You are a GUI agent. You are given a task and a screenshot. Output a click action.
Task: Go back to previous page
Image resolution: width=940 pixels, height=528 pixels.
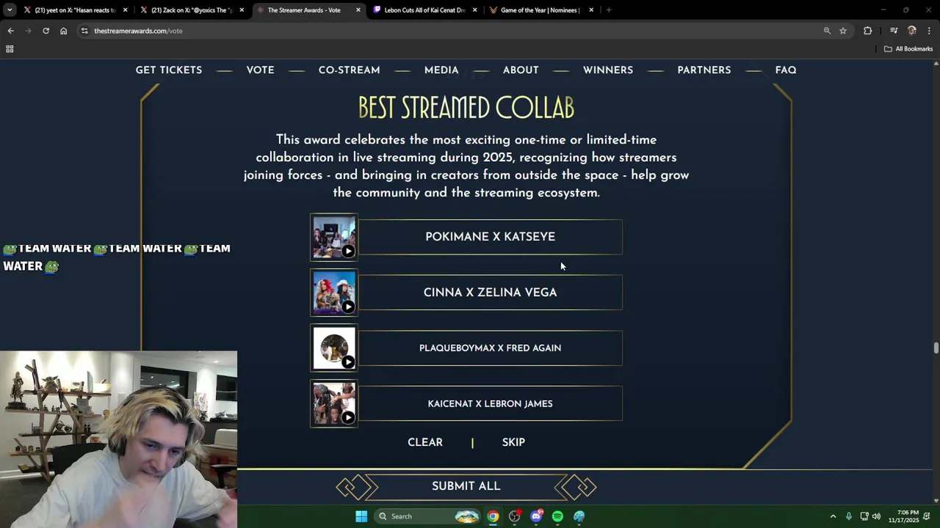tap(10, 31)
